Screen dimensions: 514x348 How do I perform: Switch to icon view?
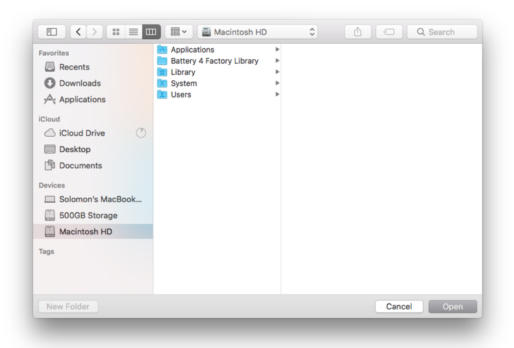point(116,32)
